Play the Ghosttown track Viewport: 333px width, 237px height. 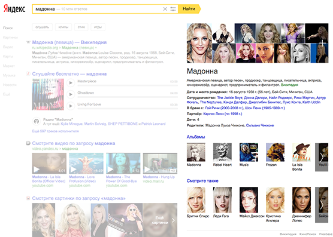pyautogui.click(x=71, y=94)
